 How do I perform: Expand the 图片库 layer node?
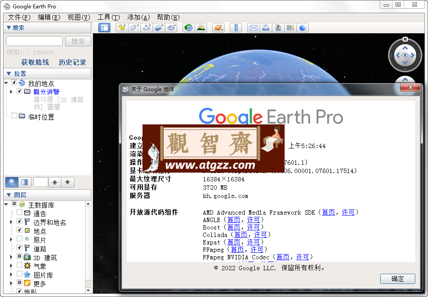click(11, 274)
